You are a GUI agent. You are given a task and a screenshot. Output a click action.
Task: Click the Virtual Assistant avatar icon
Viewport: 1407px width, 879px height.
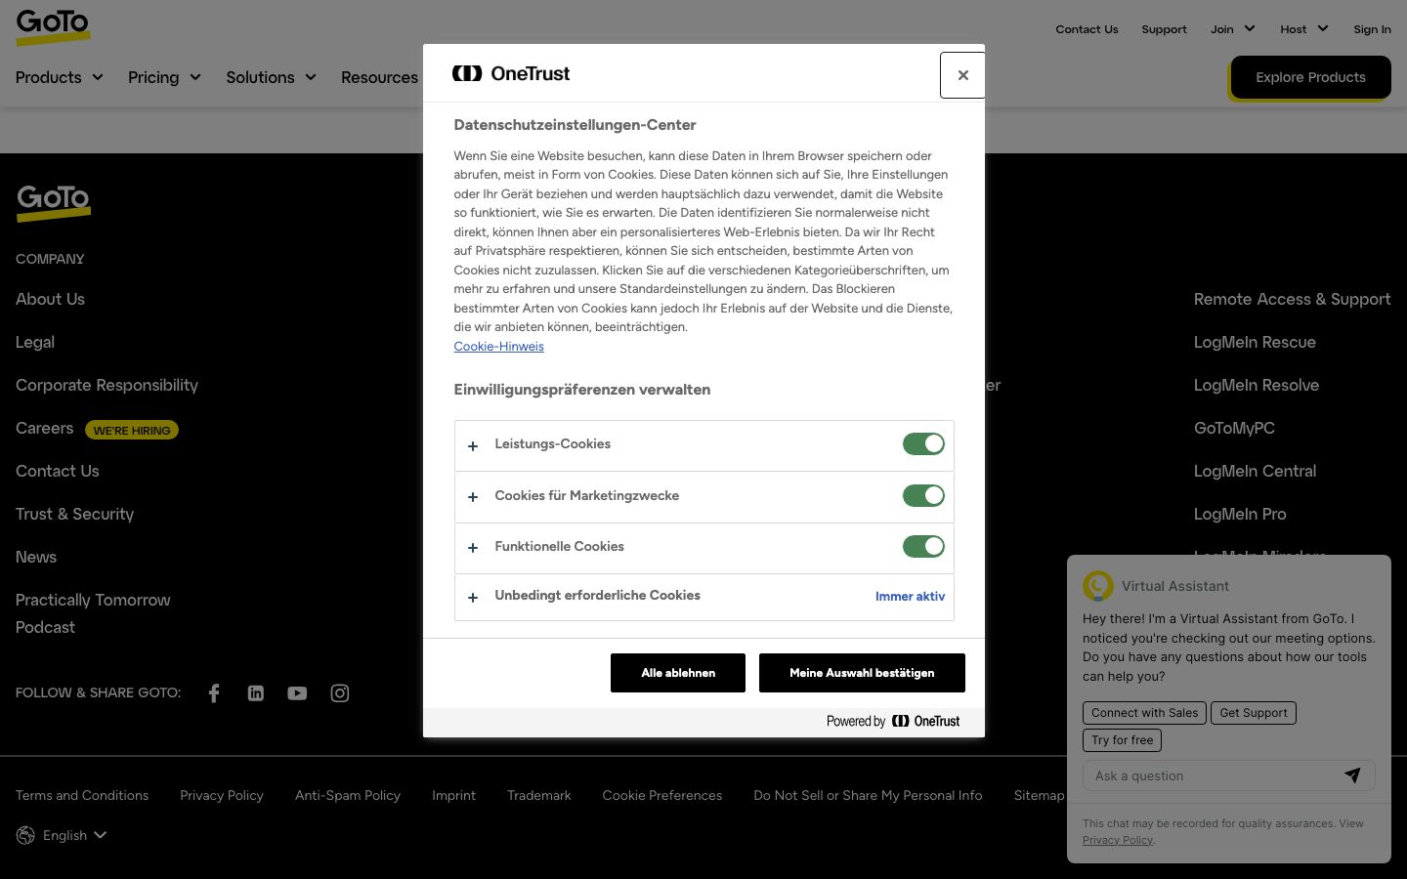click(x=1098, y=586)
